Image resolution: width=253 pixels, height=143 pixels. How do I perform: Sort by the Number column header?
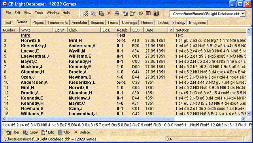11,30
